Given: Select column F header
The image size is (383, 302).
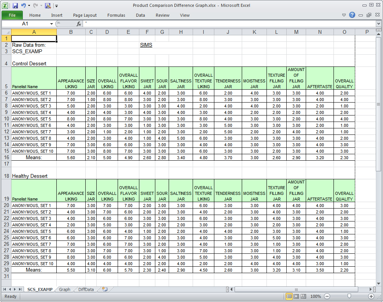Looking at the screenshot, I should pyautogui.click(x=147, y=32).
